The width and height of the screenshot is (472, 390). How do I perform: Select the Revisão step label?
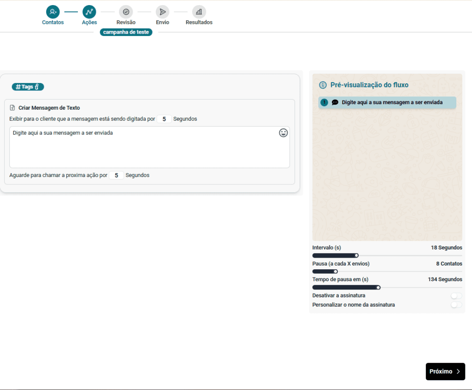click(x=126, y=22)
